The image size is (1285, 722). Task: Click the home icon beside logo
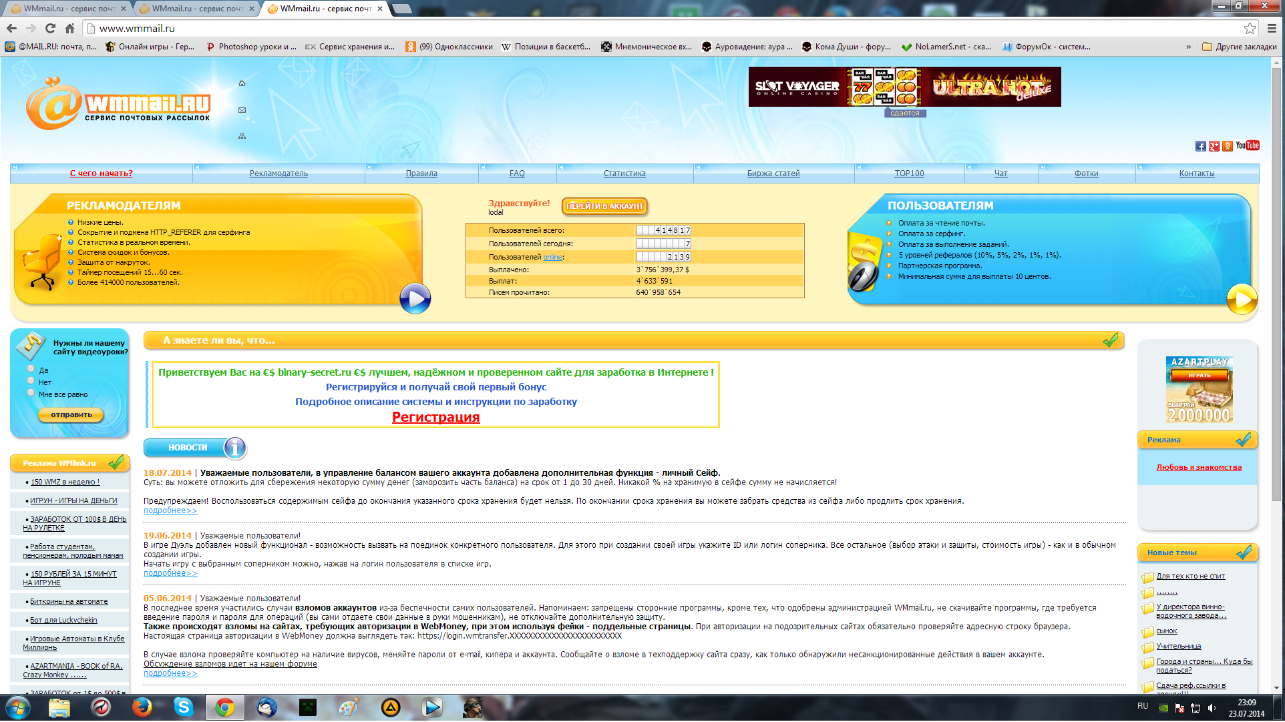[x=242, y=83]
